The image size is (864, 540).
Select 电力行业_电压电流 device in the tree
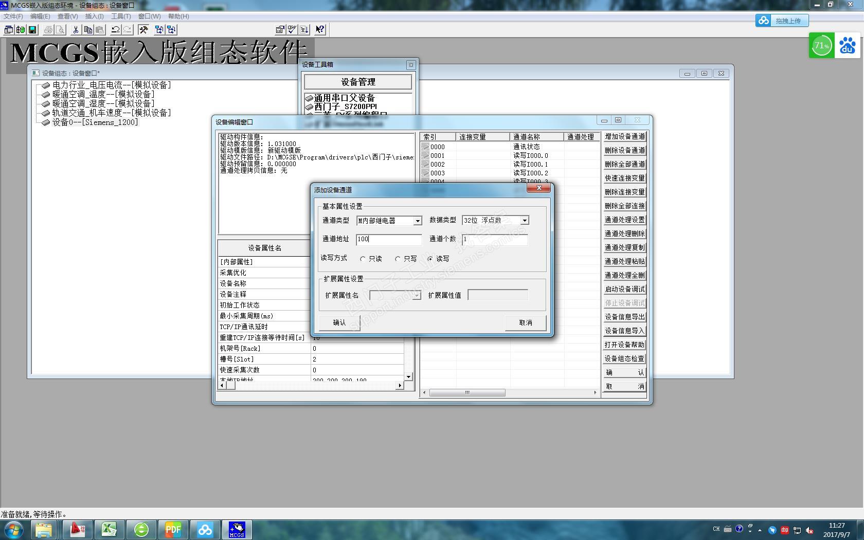[x=112, y=85]
